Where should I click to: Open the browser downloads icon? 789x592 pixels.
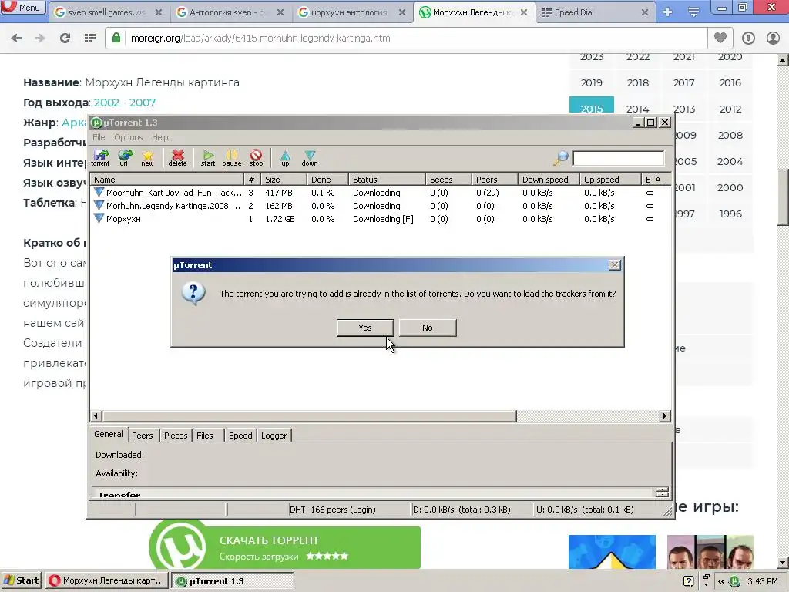click(748, 39)
